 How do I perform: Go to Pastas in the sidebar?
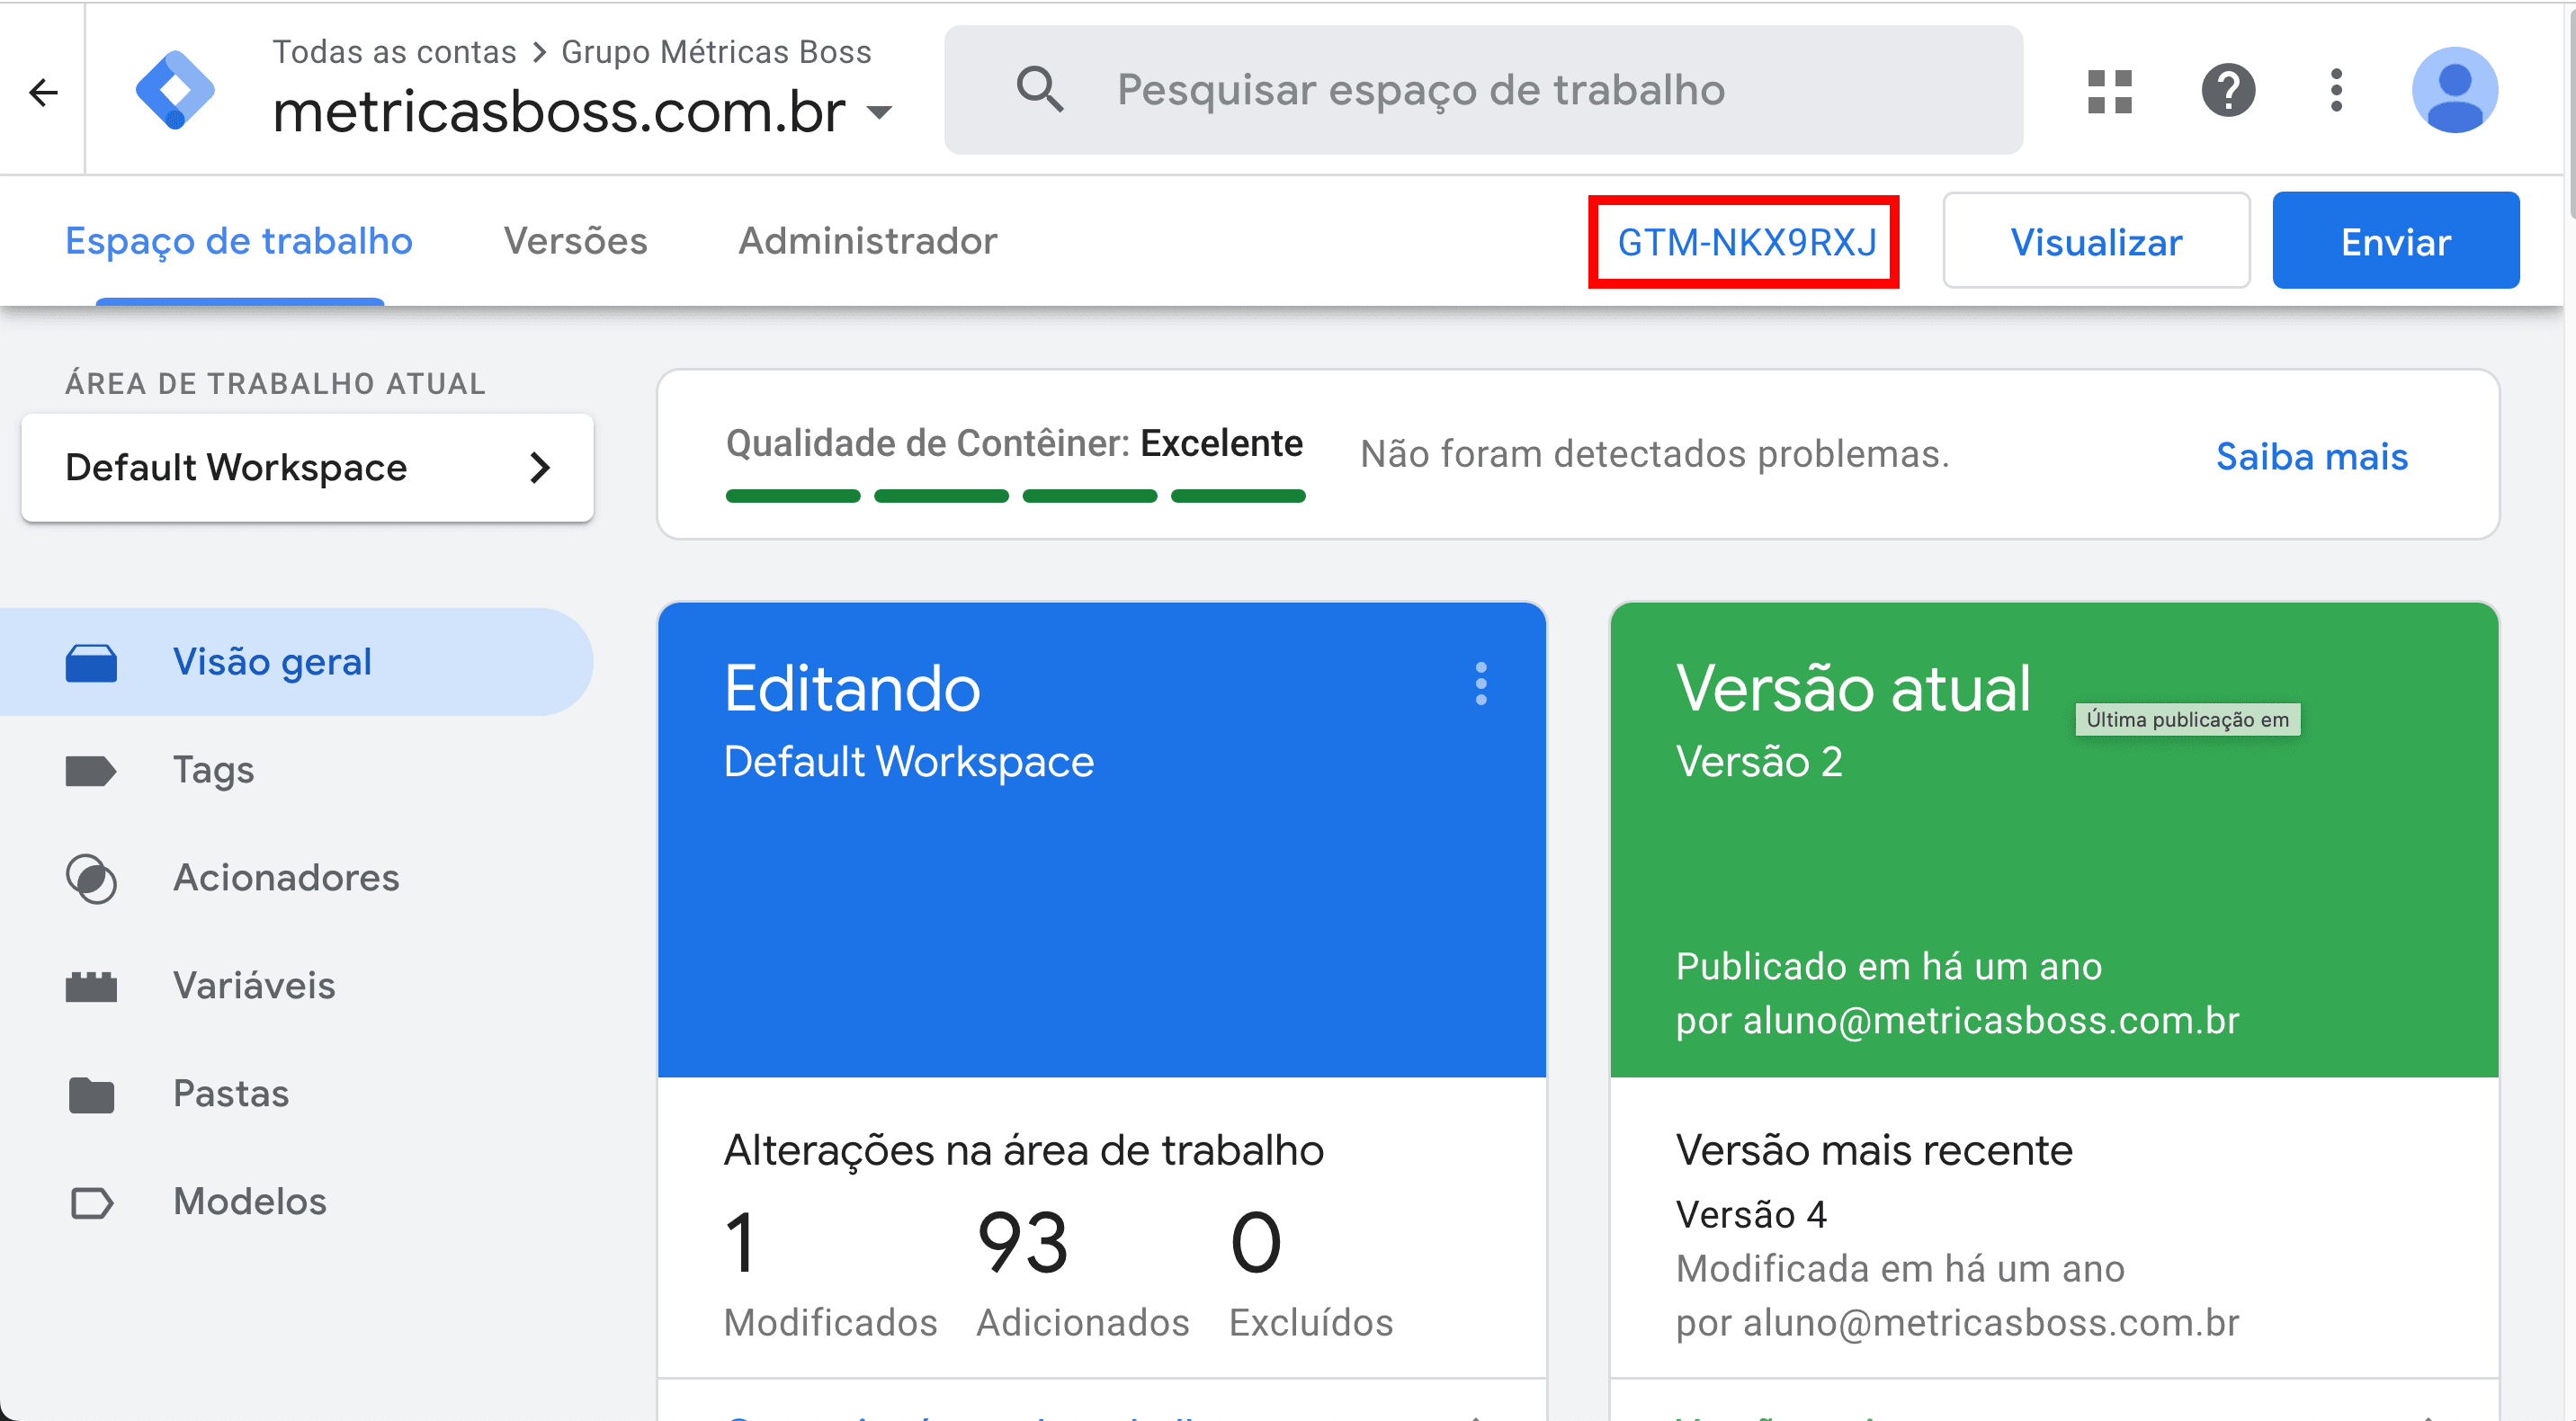pos(231,1094)
